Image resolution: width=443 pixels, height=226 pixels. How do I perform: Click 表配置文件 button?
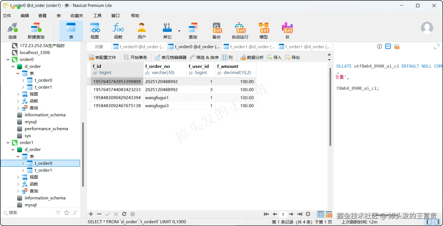pos(102,58)
